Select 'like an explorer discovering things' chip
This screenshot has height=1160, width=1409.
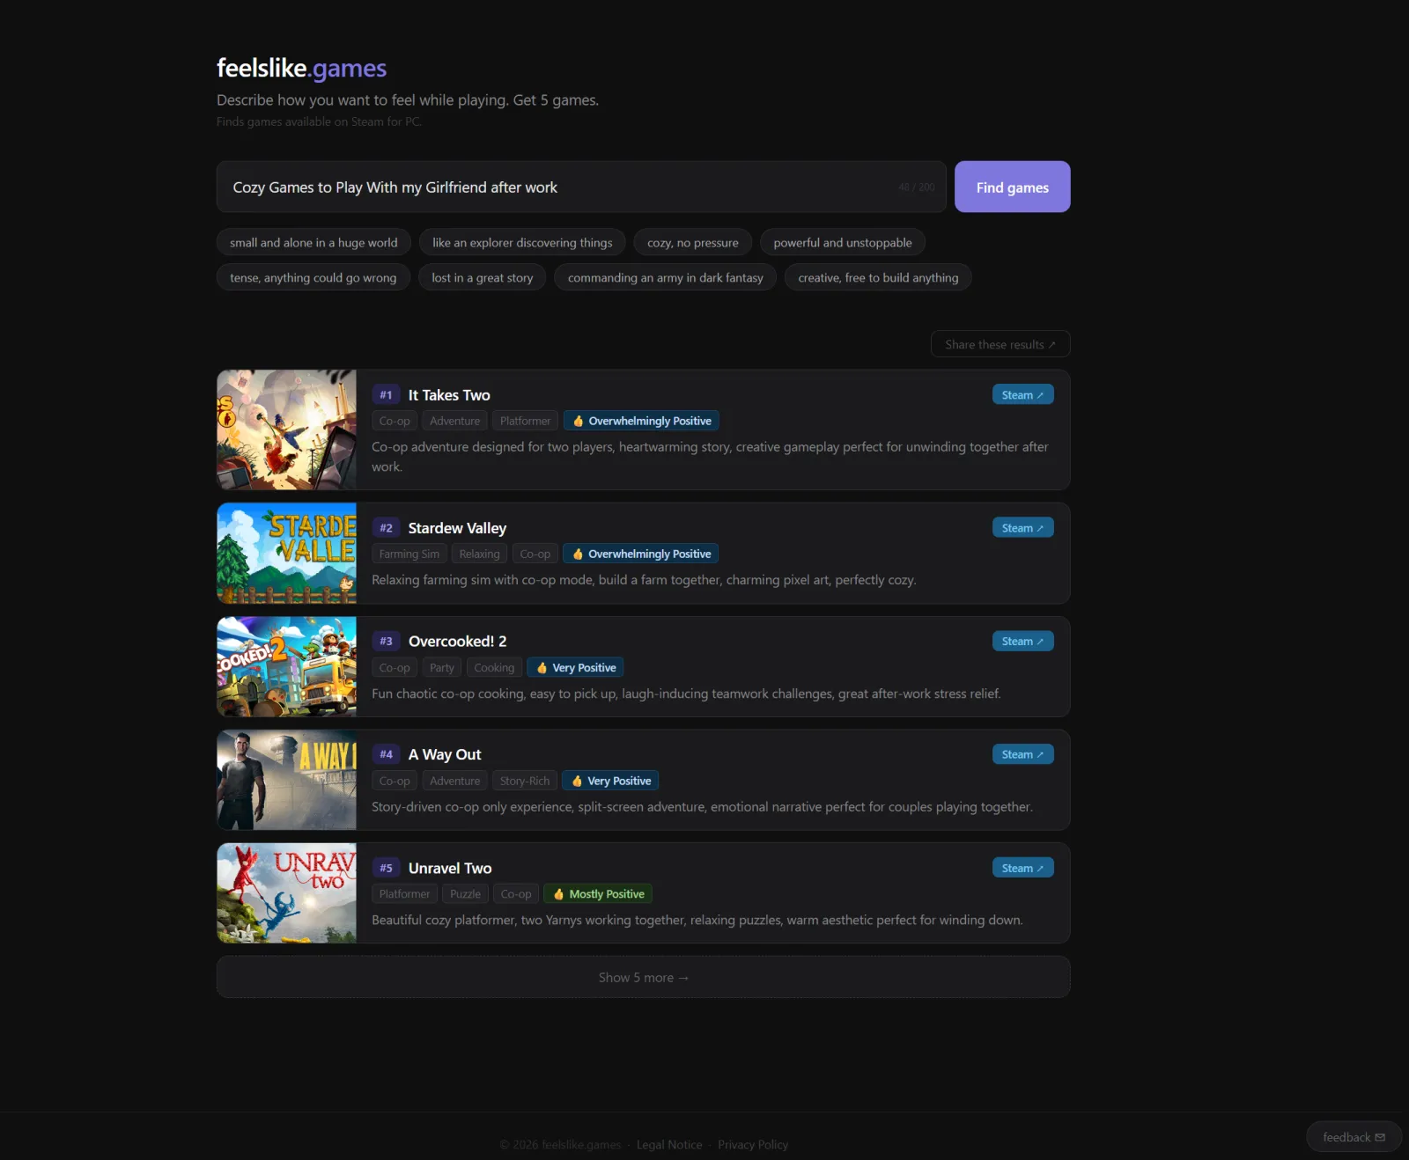(522, 242)
